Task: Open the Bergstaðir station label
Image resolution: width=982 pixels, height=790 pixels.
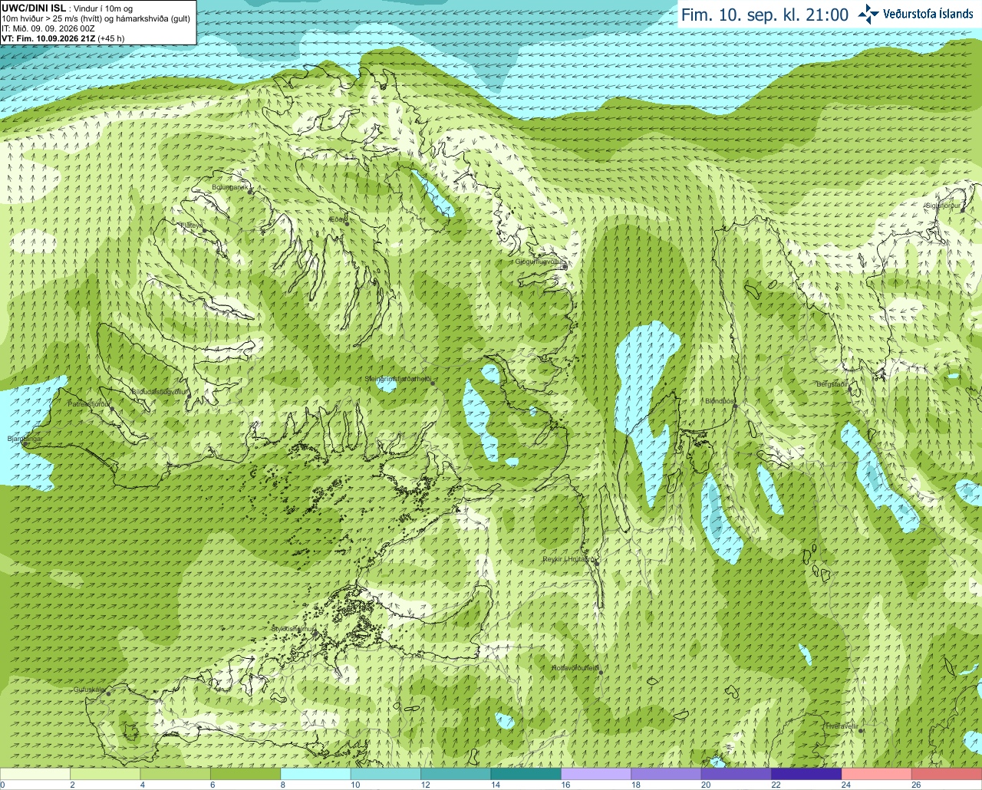Action: click(x=832, y=384)
